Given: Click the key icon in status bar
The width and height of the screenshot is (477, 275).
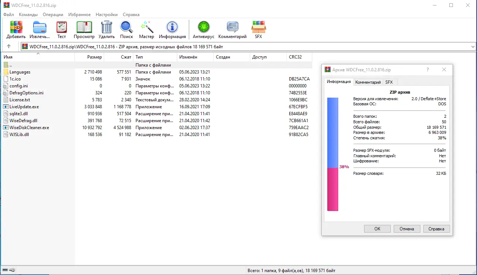Looking at the screenshot, I should (x=12, y=271).
